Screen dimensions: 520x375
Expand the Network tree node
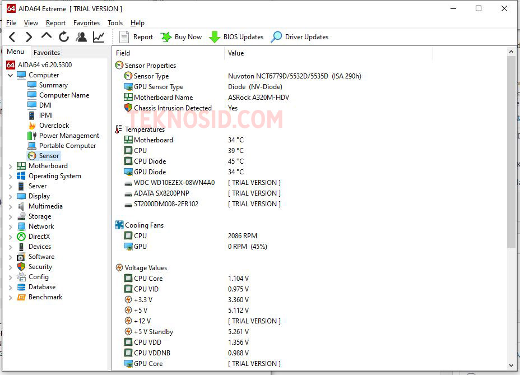point(10,226)
